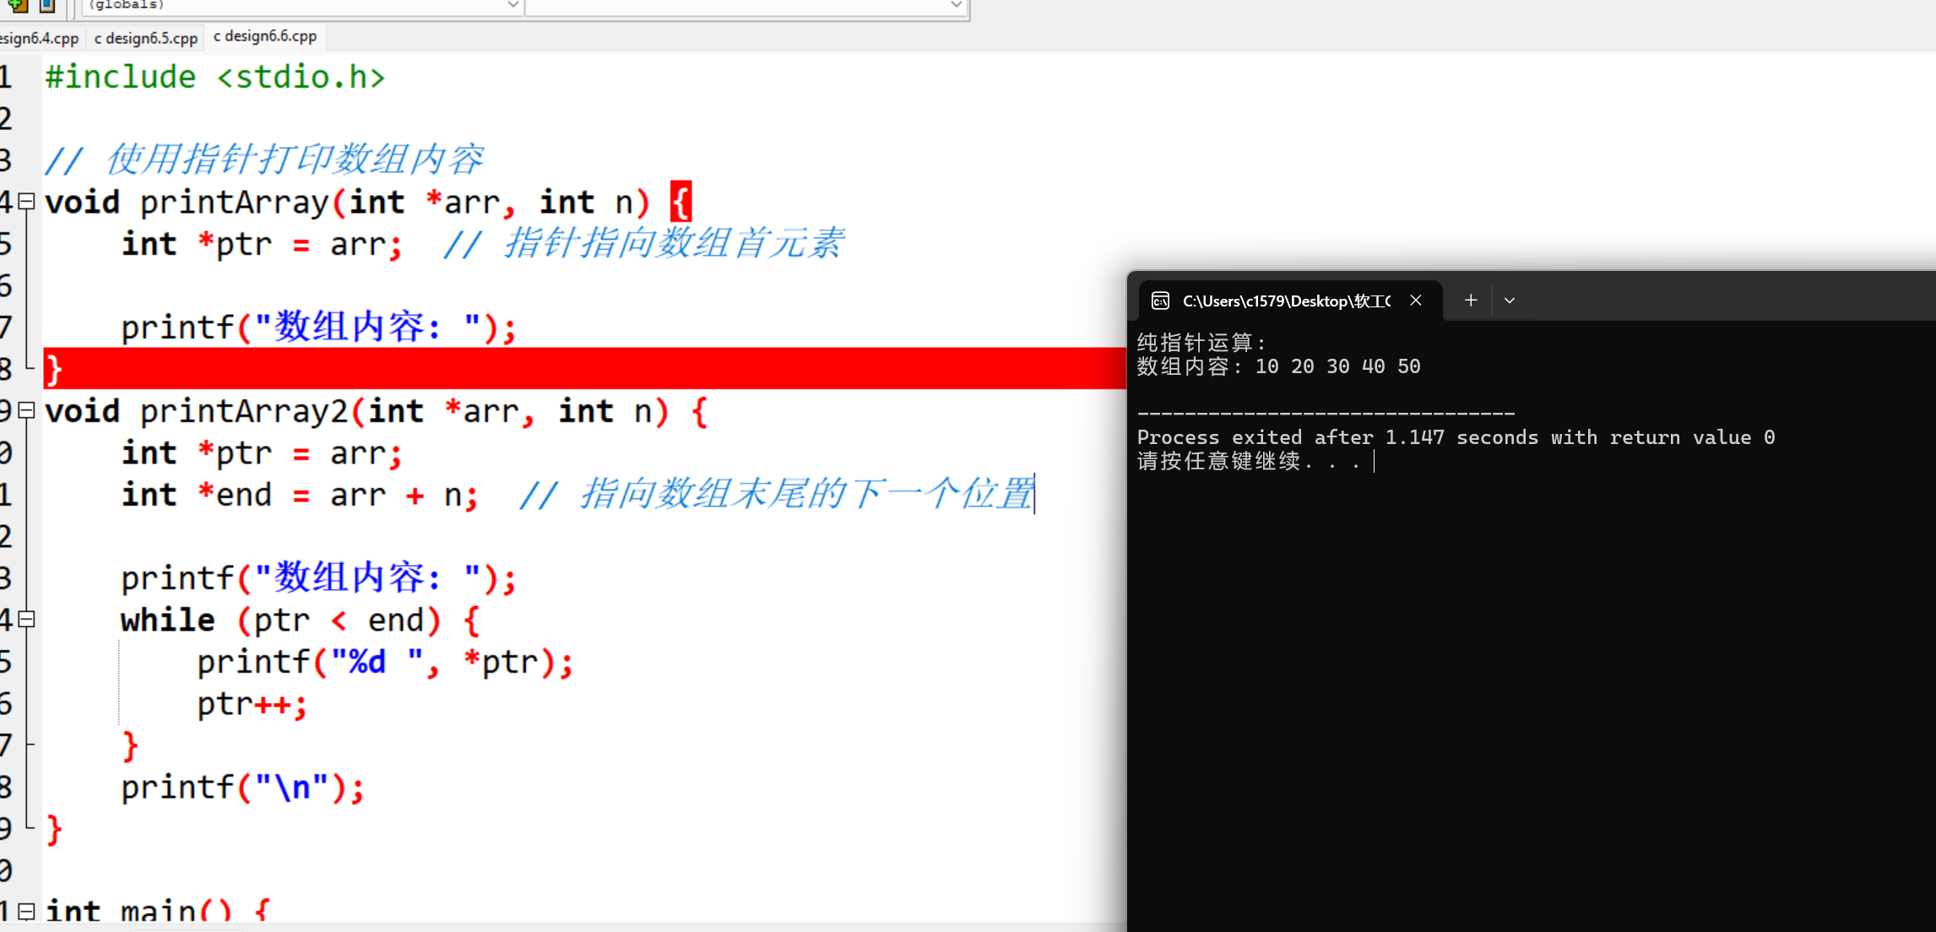
Task: Open the member selector dropdown beside (globals)
Action: (954, 5)
